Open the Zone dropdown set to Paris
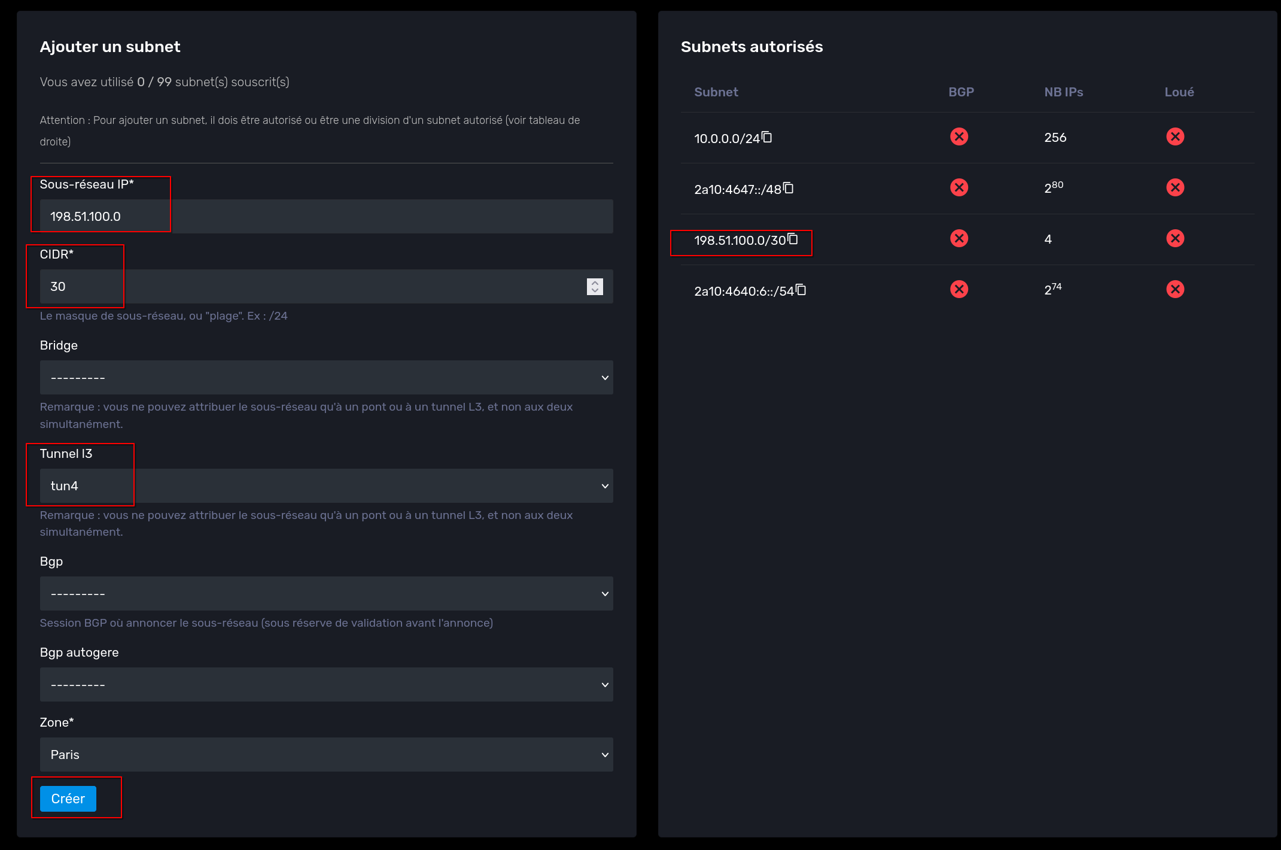Screen dimensions: 1281x850 click(326, 755)
